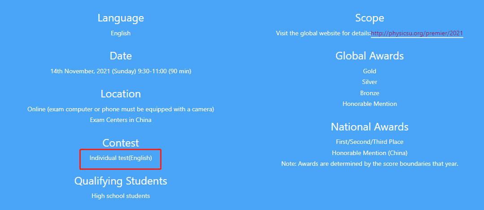Click the Honorable Mention (China) text
This screenshot has height=210, width=484.
[x=370, y=153]
